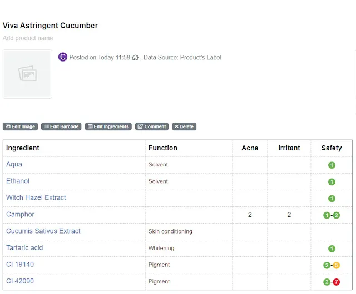356x294 pixels.
Task: Click CI 19140's green-yellow safety badge
Action: click(332, 265)
